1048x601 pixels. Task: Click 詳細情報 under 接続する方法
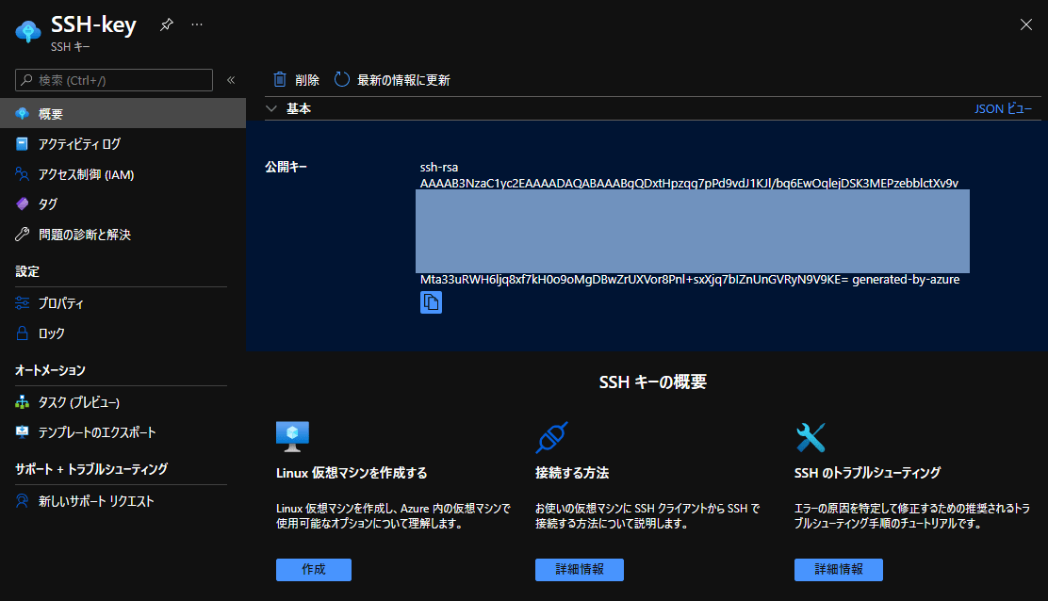click(580, 570)
